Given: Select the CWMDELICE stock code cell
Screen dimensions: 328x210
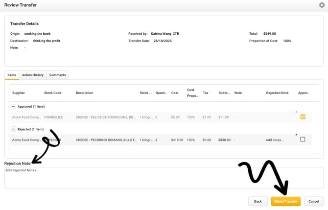Looking at the screenshot, I should [53, 117].
